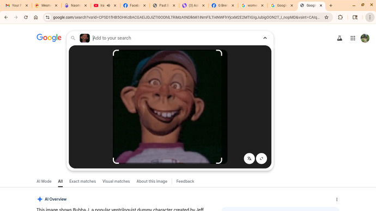
Task: Click the puppet image in the preview
Action: [x=170, y=107]
